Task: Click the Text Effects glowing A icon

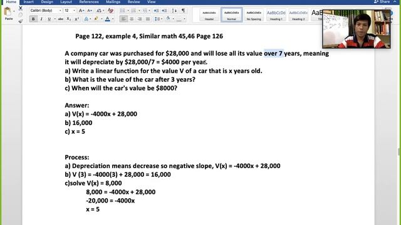Action: pyautogui.click(x=86, y=19)
